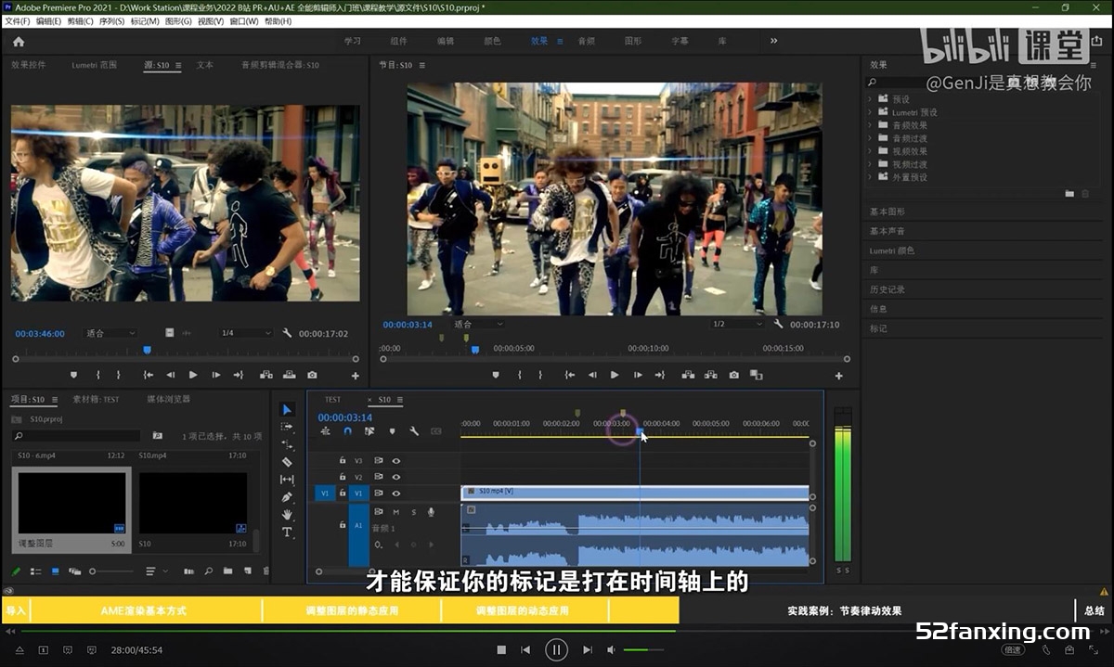
Task: Open Source monitor button editor plus
Action: pos(356,376)
